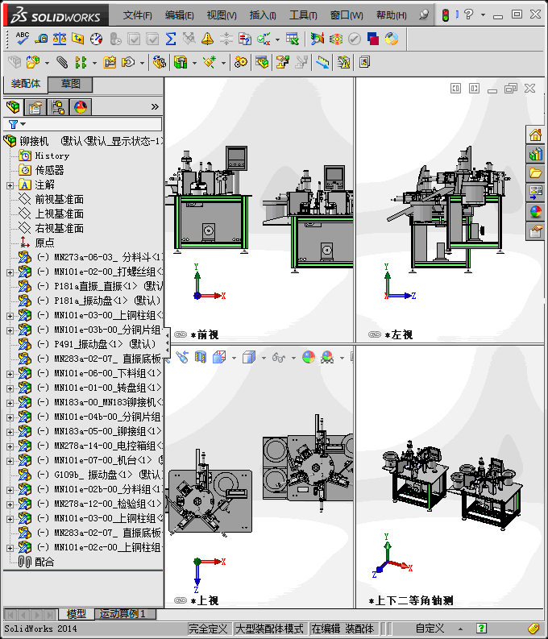The width and height of the screenshot is (548, 639).
Task: Click the Move Component icon
Action: click(x=128, y=62)
